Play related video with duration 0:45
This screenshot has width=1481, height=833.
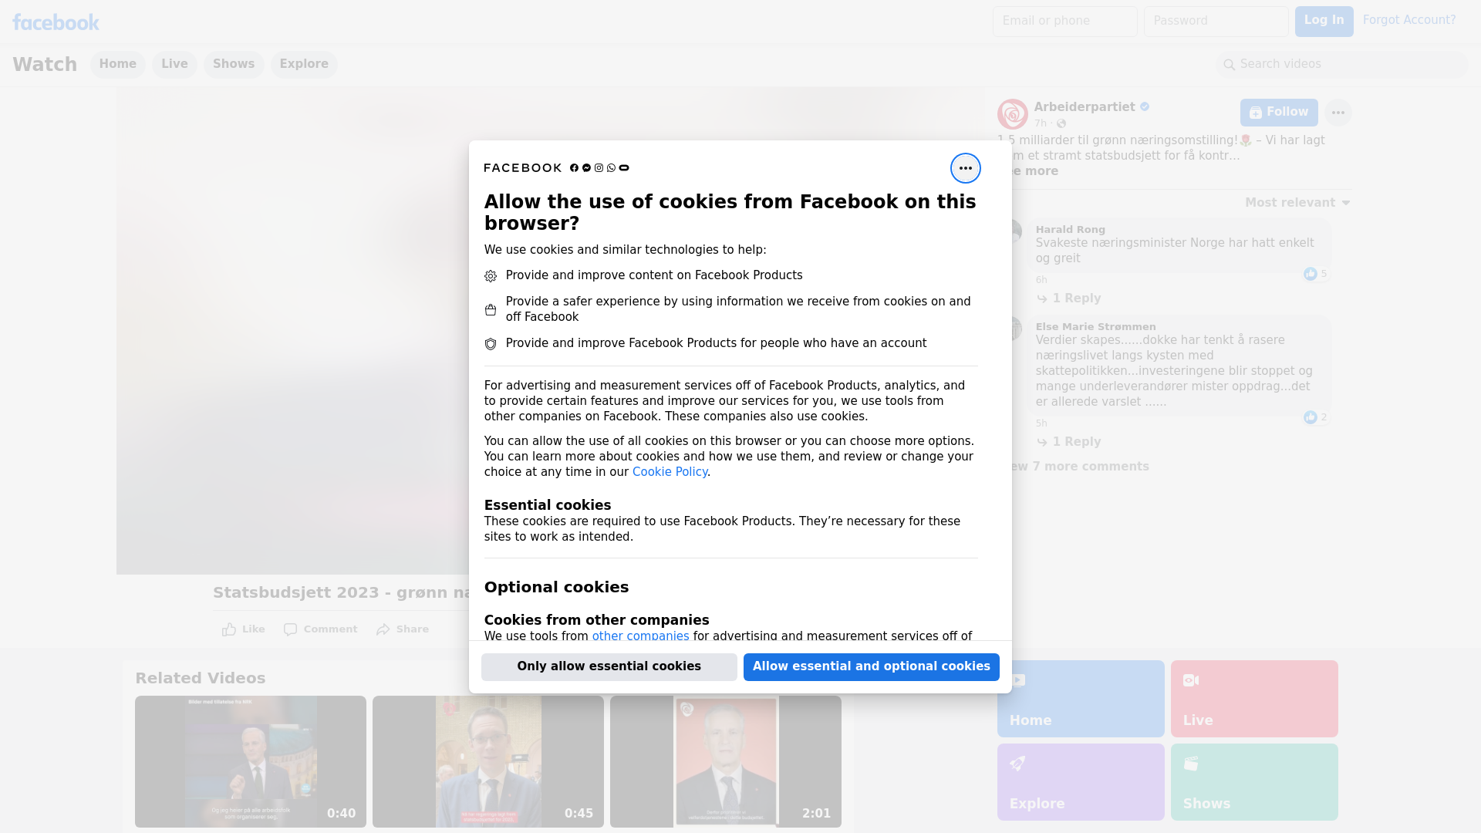coord(488,761)
